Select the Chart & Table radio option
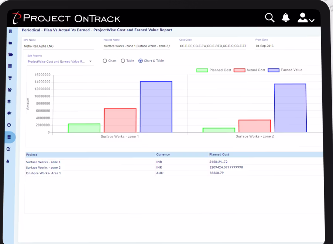Viewport: 333px width, 244px height. (x=141, y=60)
